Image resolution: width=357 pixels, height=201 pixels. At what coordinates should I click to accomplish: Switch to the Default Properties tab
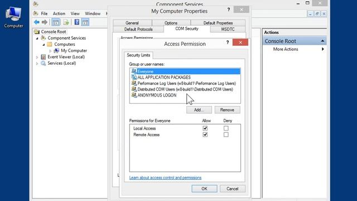click(218, 23)
